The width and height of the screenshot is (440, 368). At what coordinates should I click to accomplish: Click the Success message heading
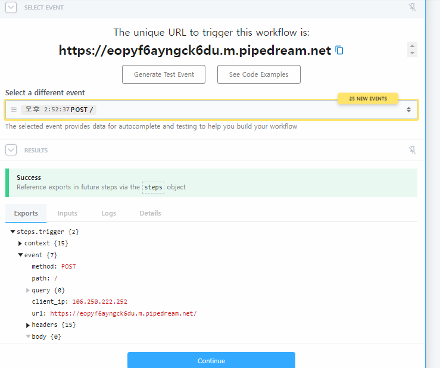click(29, 177)
